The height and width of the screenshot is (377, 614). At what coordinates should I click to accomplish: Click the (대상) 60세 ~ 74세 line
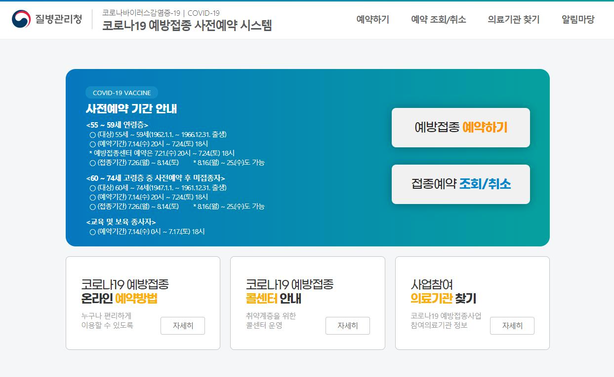(x=158, y=188)
